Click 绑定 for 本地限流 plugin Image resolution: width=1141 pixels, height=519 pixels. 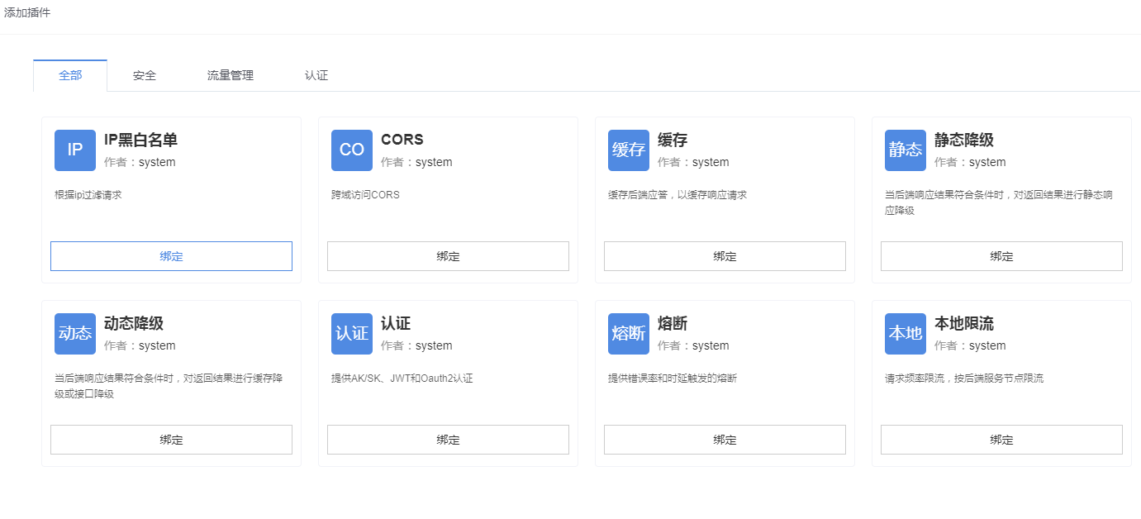click(1001, 440)
